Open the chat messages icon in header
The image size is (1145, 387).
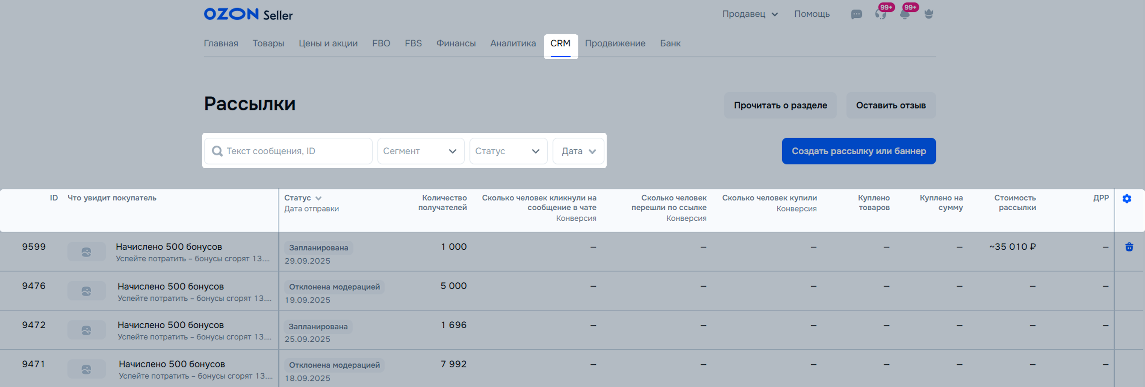[x=856, y=14]
